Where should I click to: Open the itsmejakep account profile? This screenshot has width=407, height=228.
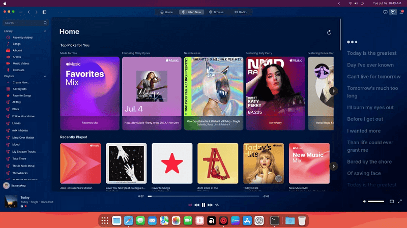click(15, 185)
